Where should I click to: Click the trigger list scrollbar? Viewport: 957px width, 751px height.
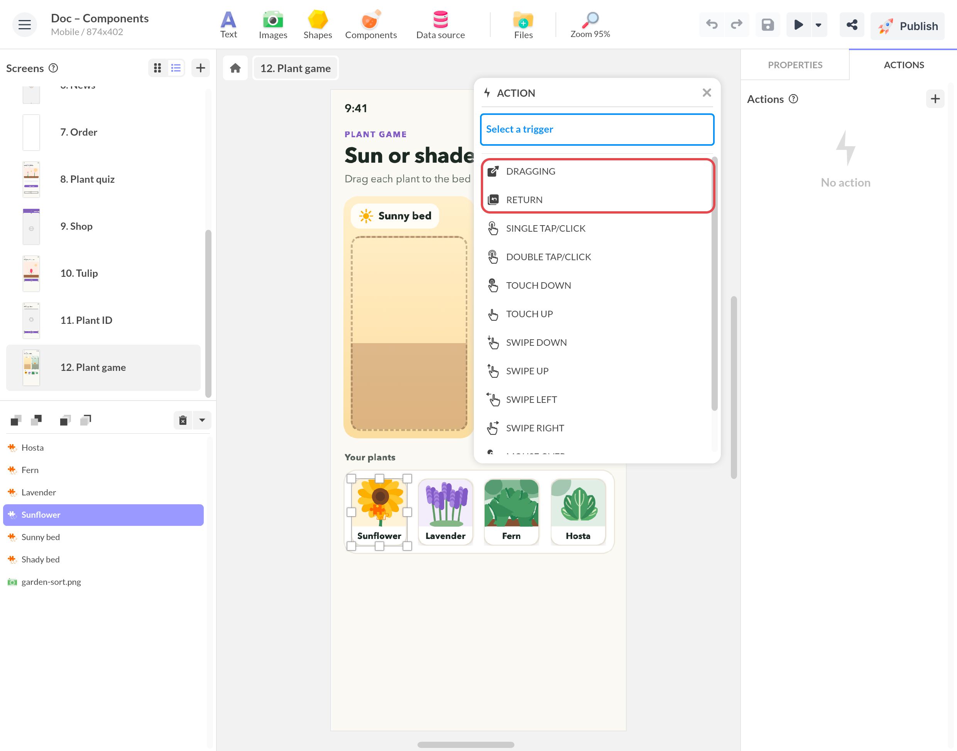click(714, 284)
